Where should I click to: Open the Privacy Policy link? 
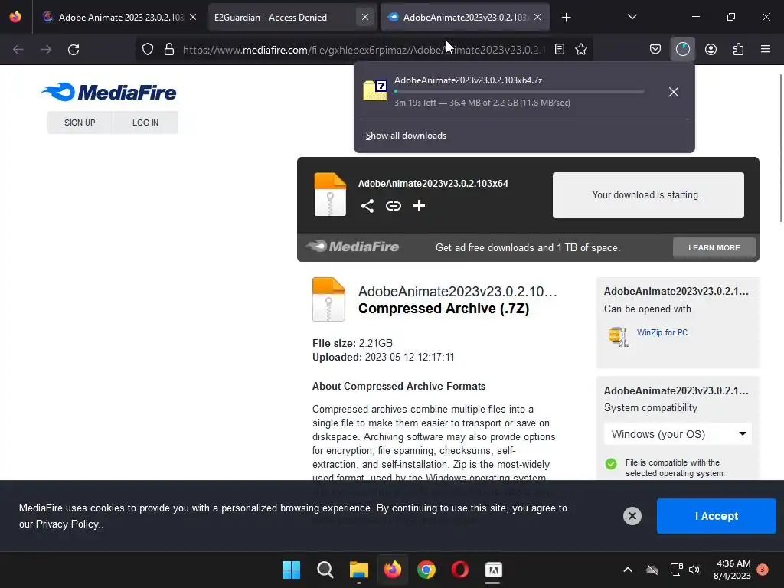(67, 524)
